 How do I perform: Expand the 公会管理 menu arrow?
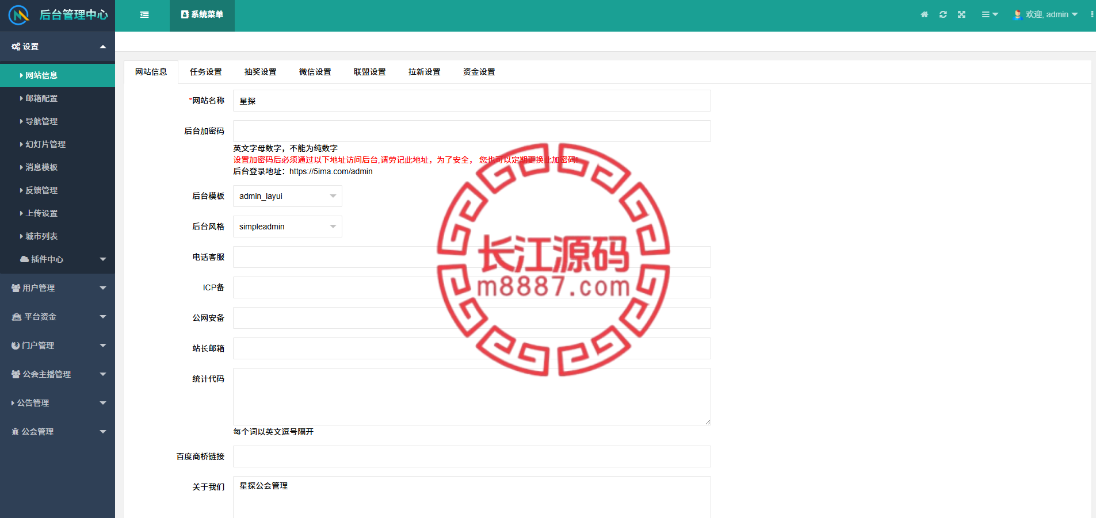(103, 432)
